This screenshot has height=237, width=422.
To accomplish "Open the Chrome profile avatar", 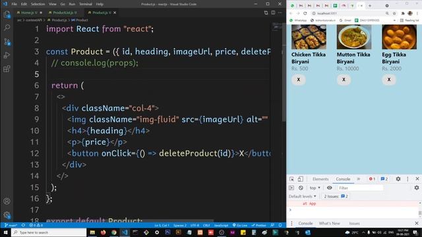I will [x=410, y=13].
